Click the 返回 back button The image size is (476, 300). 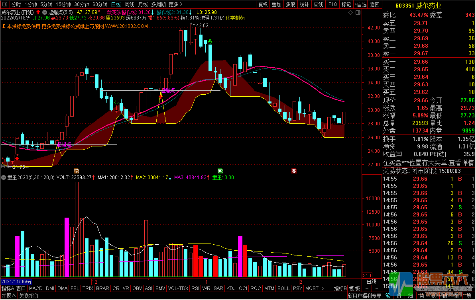[375, 4]
